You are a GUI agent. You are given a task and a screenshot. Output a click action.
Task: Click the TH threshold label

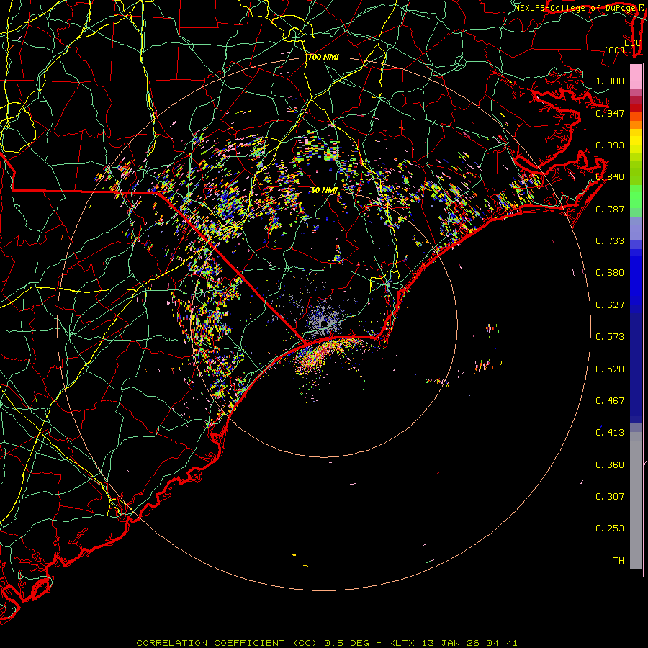(x=618, y=560)
